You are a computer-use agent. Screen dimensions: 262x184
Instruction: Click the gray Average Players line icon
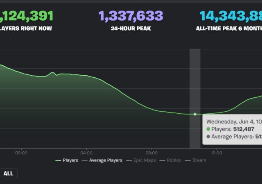click(x=84, y=160)
